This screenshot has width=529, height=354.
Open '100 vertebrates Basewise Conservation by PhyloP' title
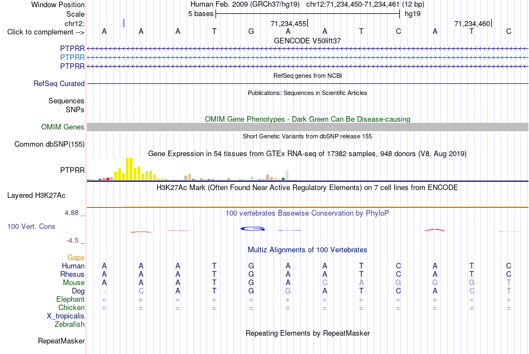(307, 213)
